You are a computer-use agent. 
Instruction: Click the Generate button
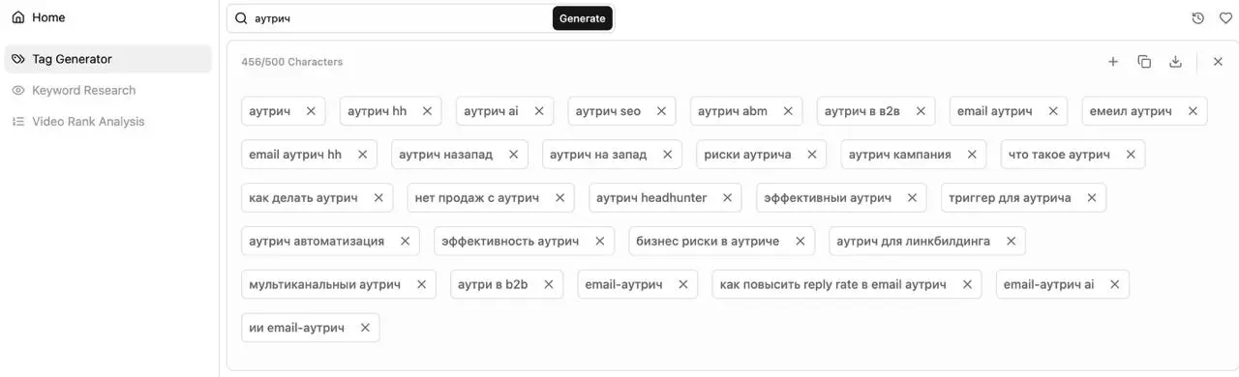click(x=583, y=18)
